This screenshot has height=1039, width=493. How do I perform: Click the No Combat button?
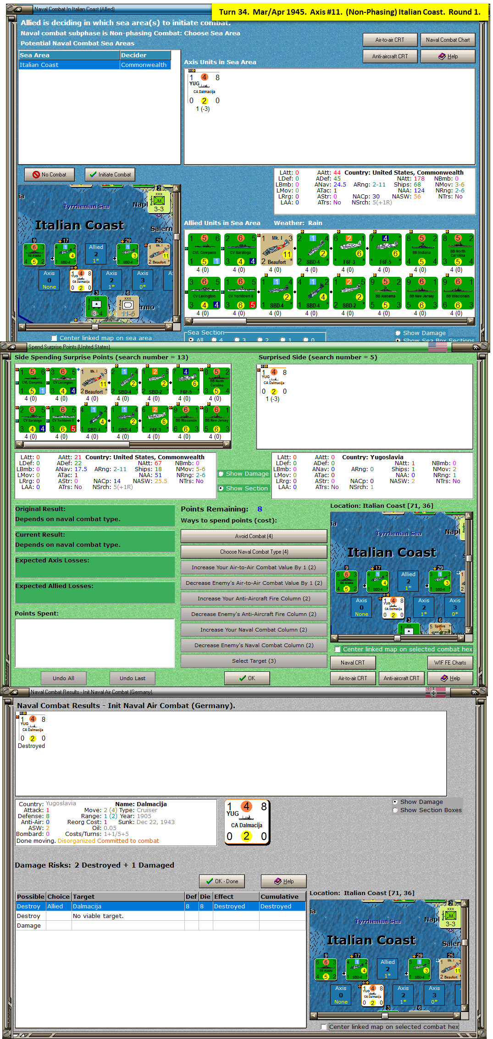point(49,175)
